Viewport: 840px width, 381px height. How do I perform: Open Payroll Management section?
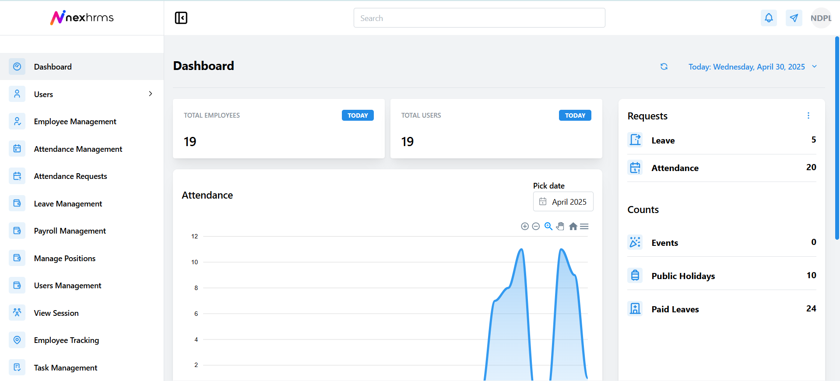pos(82,231)
